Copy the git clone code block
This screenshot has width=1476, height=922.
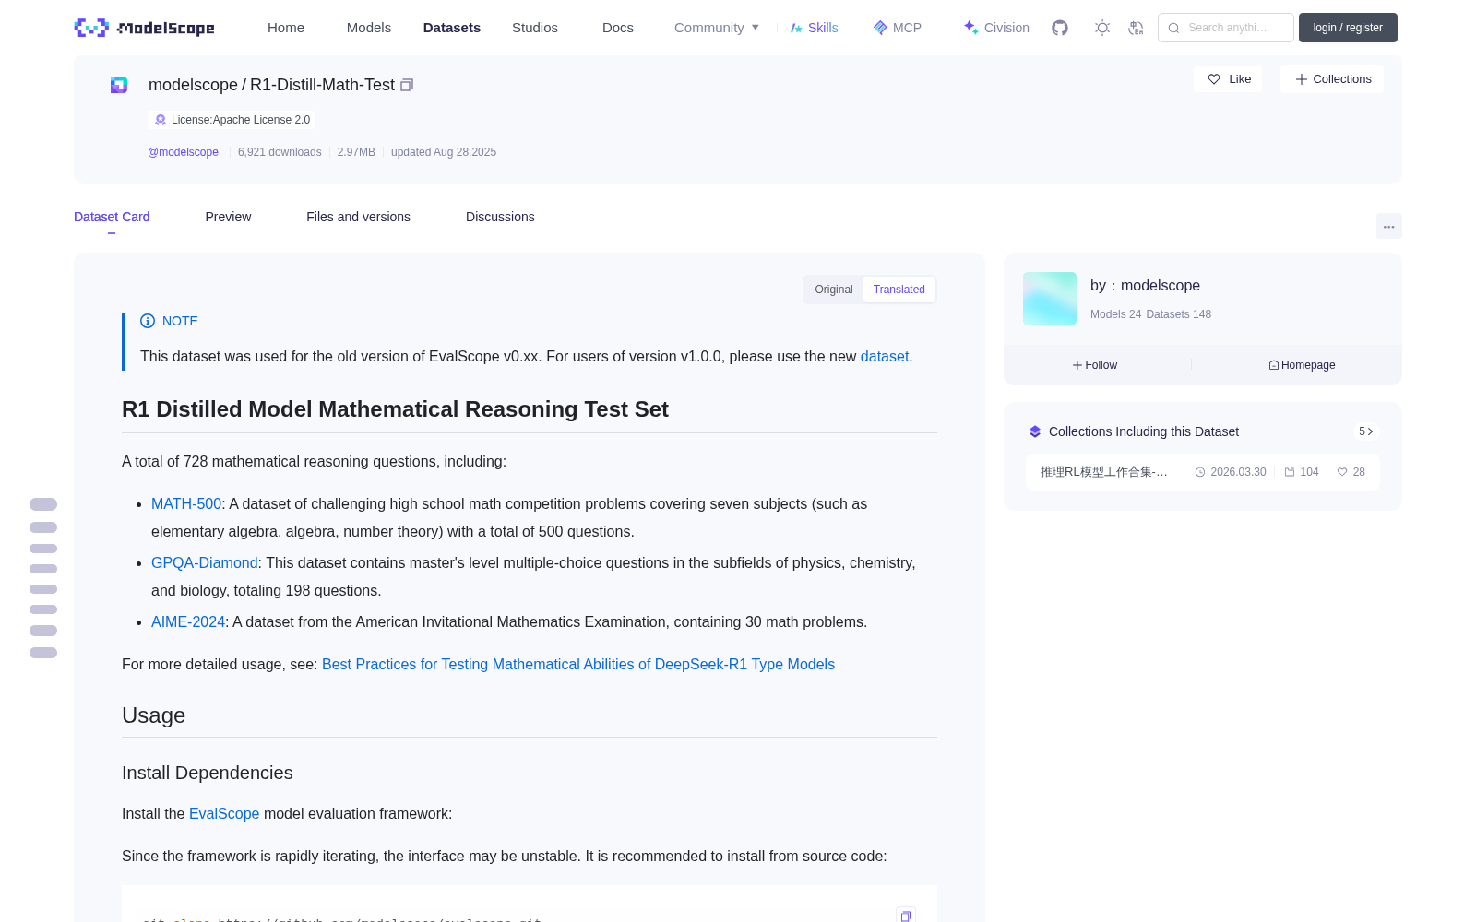pos(906,916)
